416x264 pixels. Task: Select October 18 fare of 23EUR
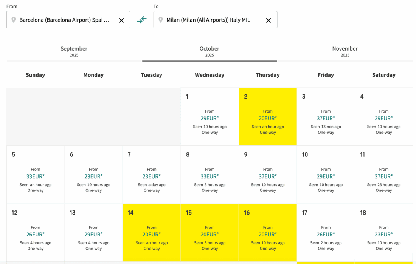point(383,235)
